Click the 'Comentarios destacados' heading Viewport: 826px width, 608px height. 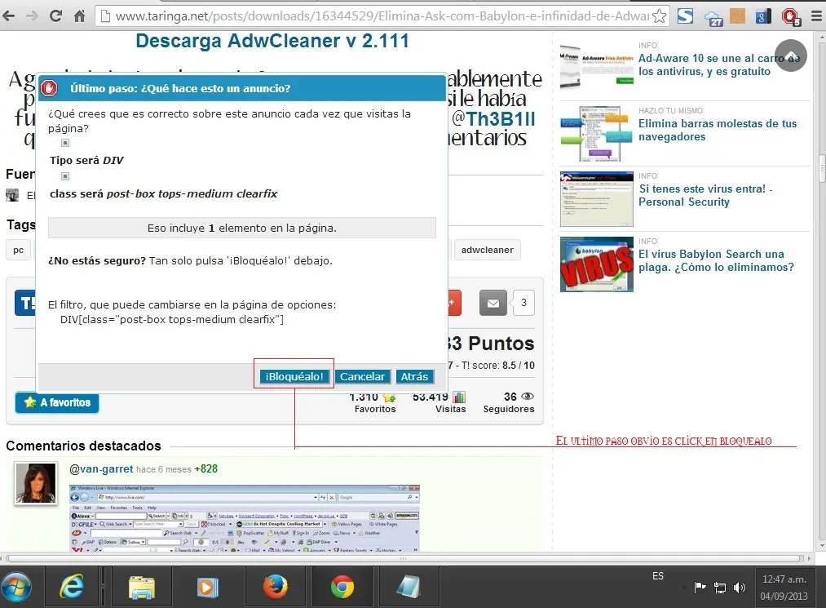(x=83, y=446)
